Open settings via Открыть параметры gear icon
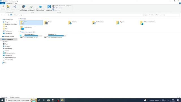 (49, 7)
